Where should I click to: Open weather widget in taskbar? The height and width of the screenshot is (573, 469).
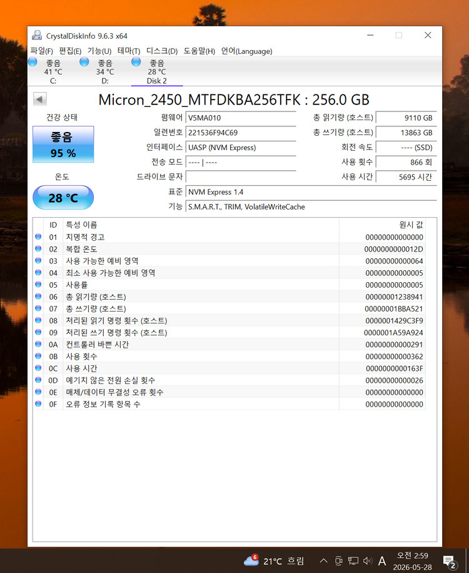[274, 560]
